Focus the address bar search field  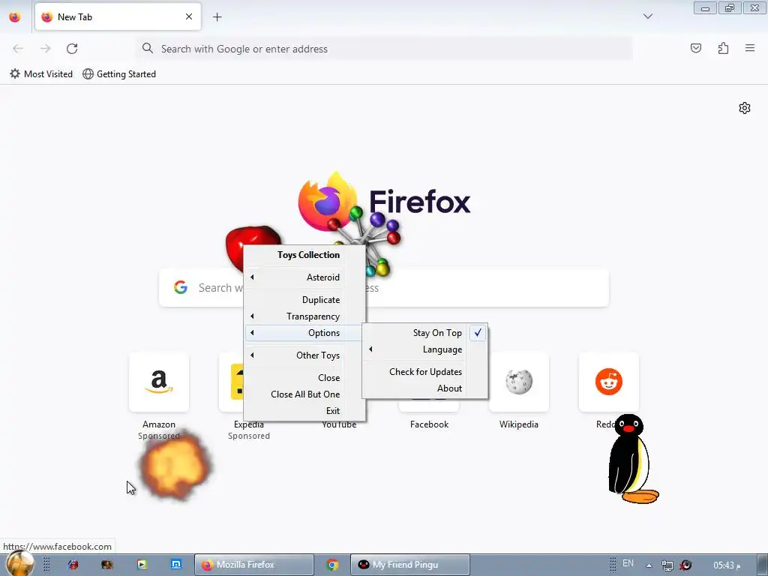point(384,49)
